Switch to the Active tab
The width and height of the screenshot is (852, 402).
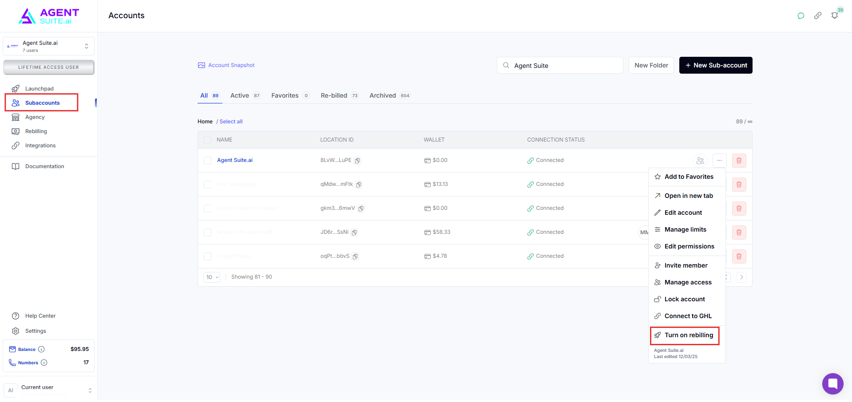pyautogui.click(x=245, y=95)
